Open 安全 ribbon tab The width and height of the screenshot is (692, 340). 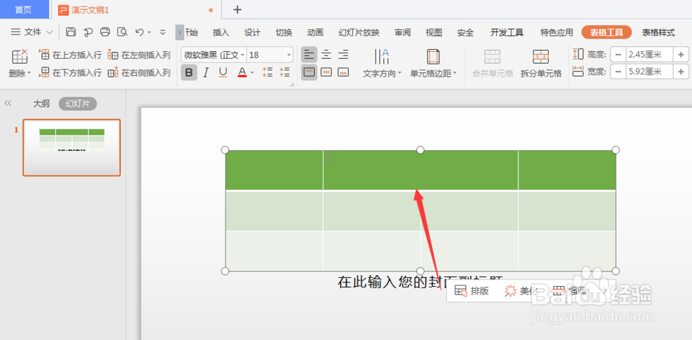point(465,33)
